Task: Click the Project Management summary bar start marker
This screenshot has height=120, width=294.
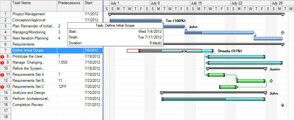Action: pyautogui.click(x=110, y=14)
